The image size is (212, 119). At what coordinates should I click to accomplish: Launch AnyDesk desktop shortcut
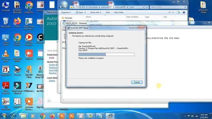coord(29,55)
